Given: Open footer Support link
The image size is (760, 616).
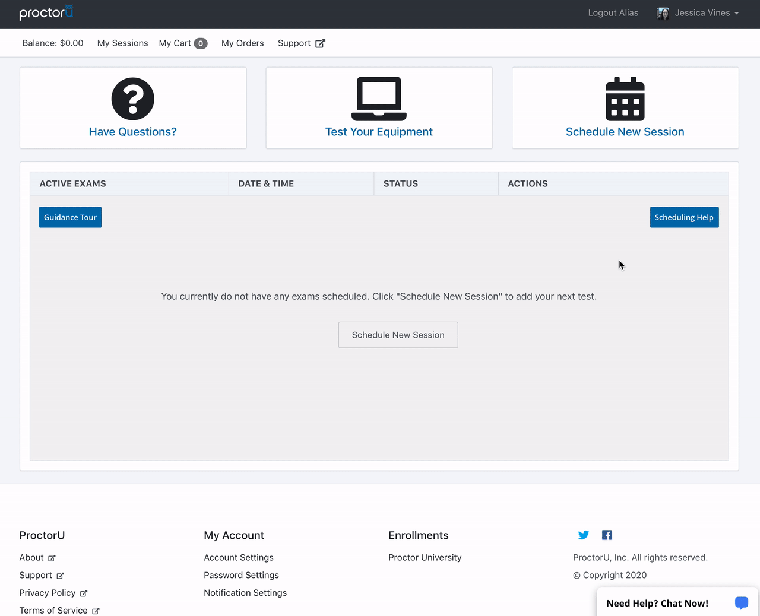Looking at the screenshot, I should [x=36, y=576].
